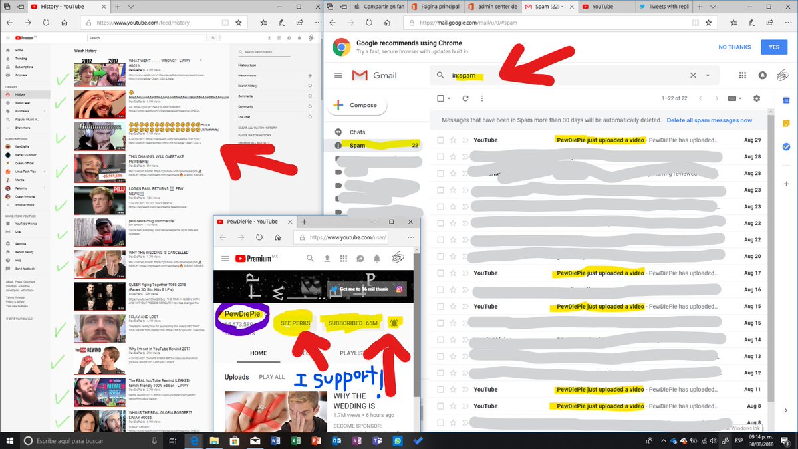This screenshot has width=798, height=449.
Task: Click the Compose button in Gmail
Action: pyautogui.click(x=357, y=105)
